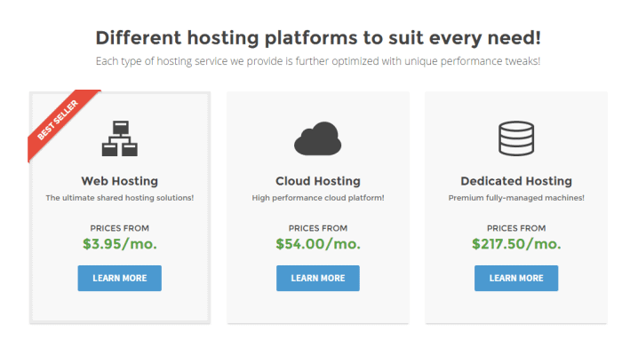Click the Web Hosting network diagram icon

coord(120,138)
